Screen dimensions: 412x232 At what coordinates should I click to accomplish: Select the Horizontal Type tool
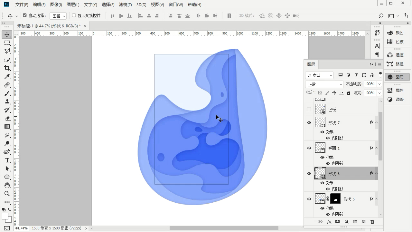(x=7, y=160)
